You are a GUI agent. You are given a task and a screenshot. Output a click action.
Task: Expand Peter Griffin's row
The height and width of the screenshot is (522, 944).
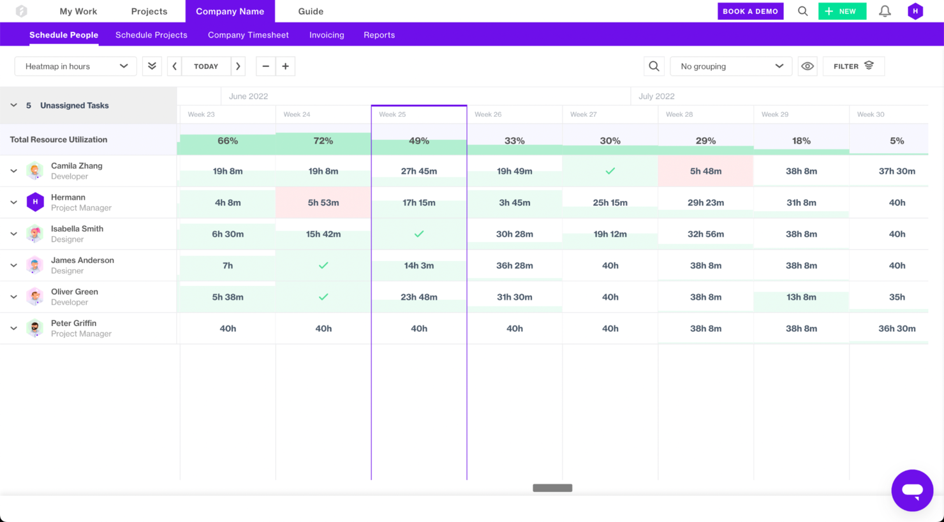(13, 328)
